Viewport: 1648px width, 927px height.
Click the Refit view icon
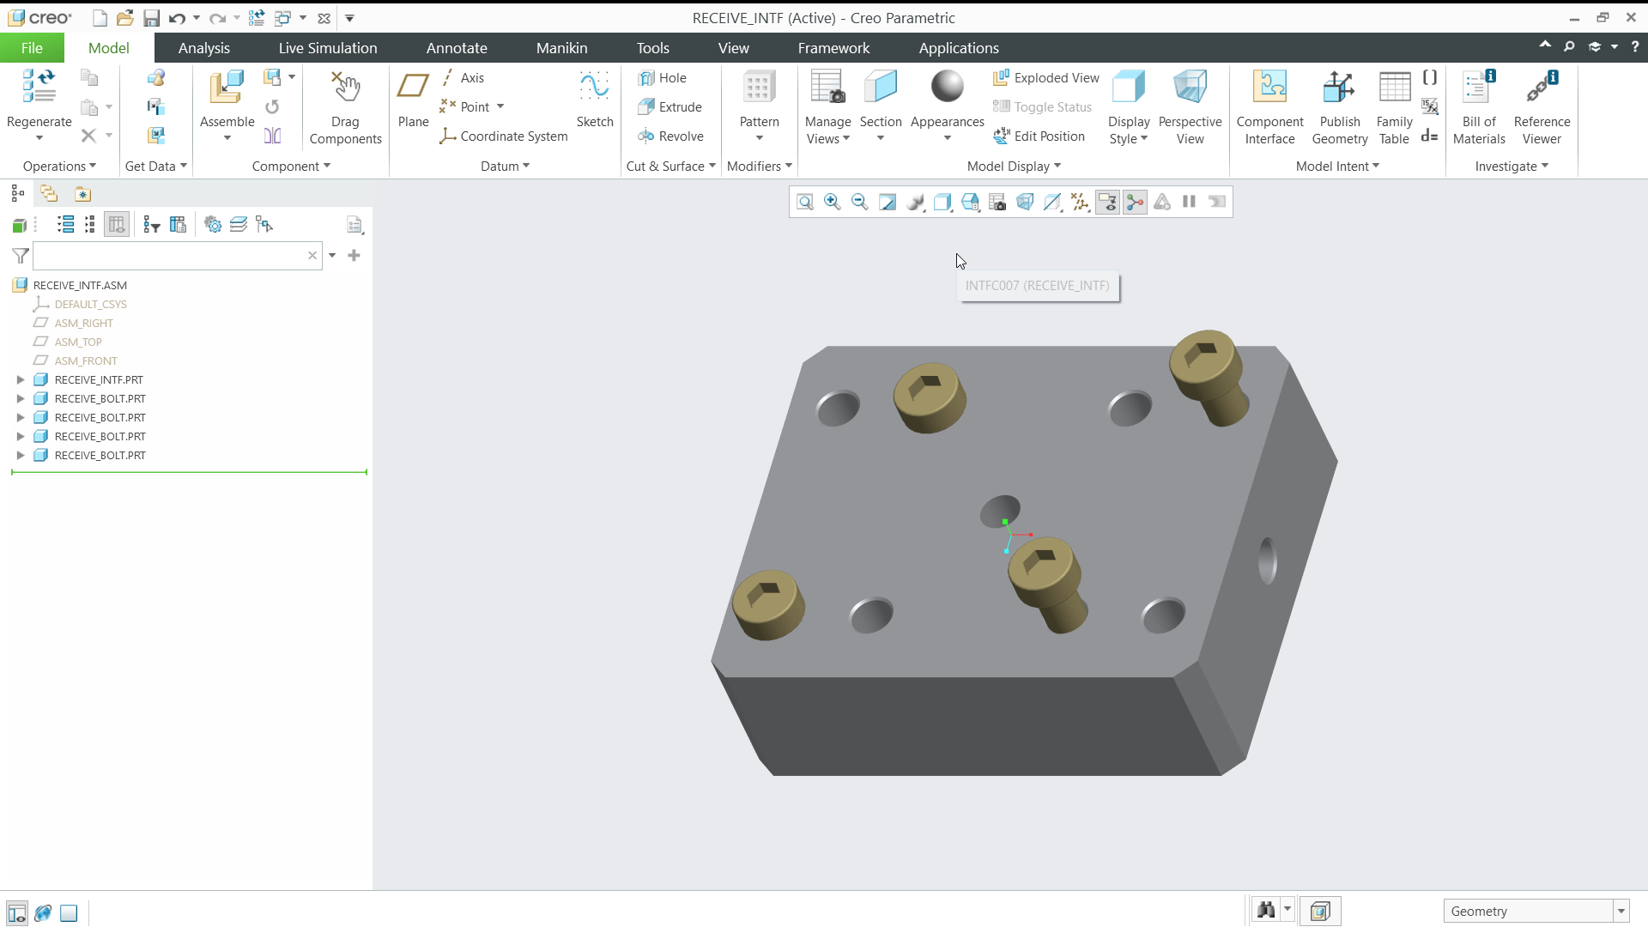804,202
